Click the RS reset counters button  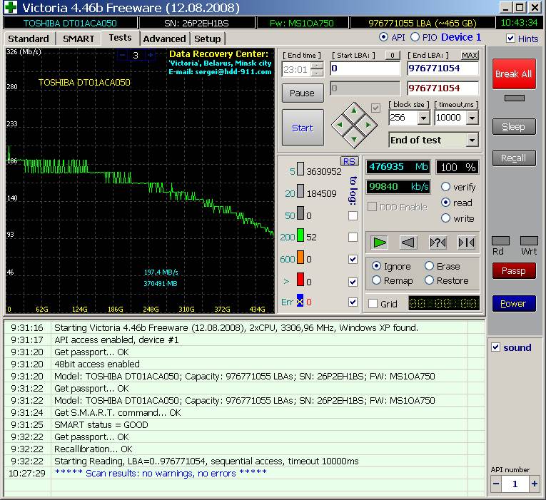(349, 161)
